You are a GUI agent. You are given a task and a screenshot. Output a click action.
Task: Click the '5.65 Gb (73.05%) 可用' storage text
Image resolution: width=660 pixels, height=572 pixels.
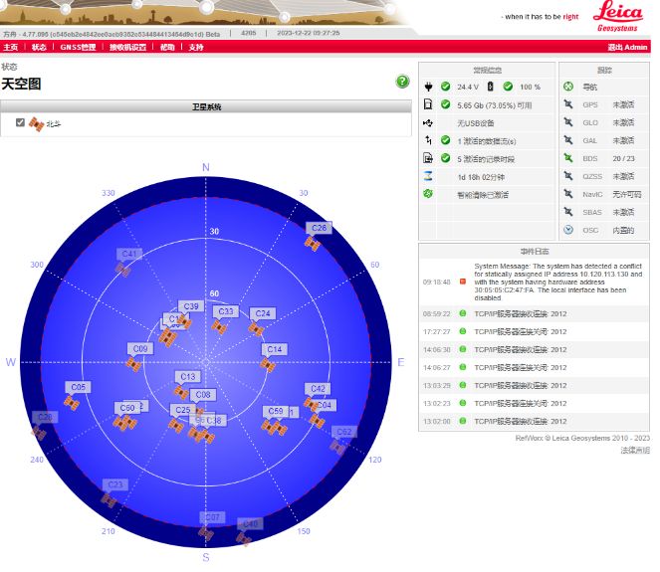click(495, 105)
